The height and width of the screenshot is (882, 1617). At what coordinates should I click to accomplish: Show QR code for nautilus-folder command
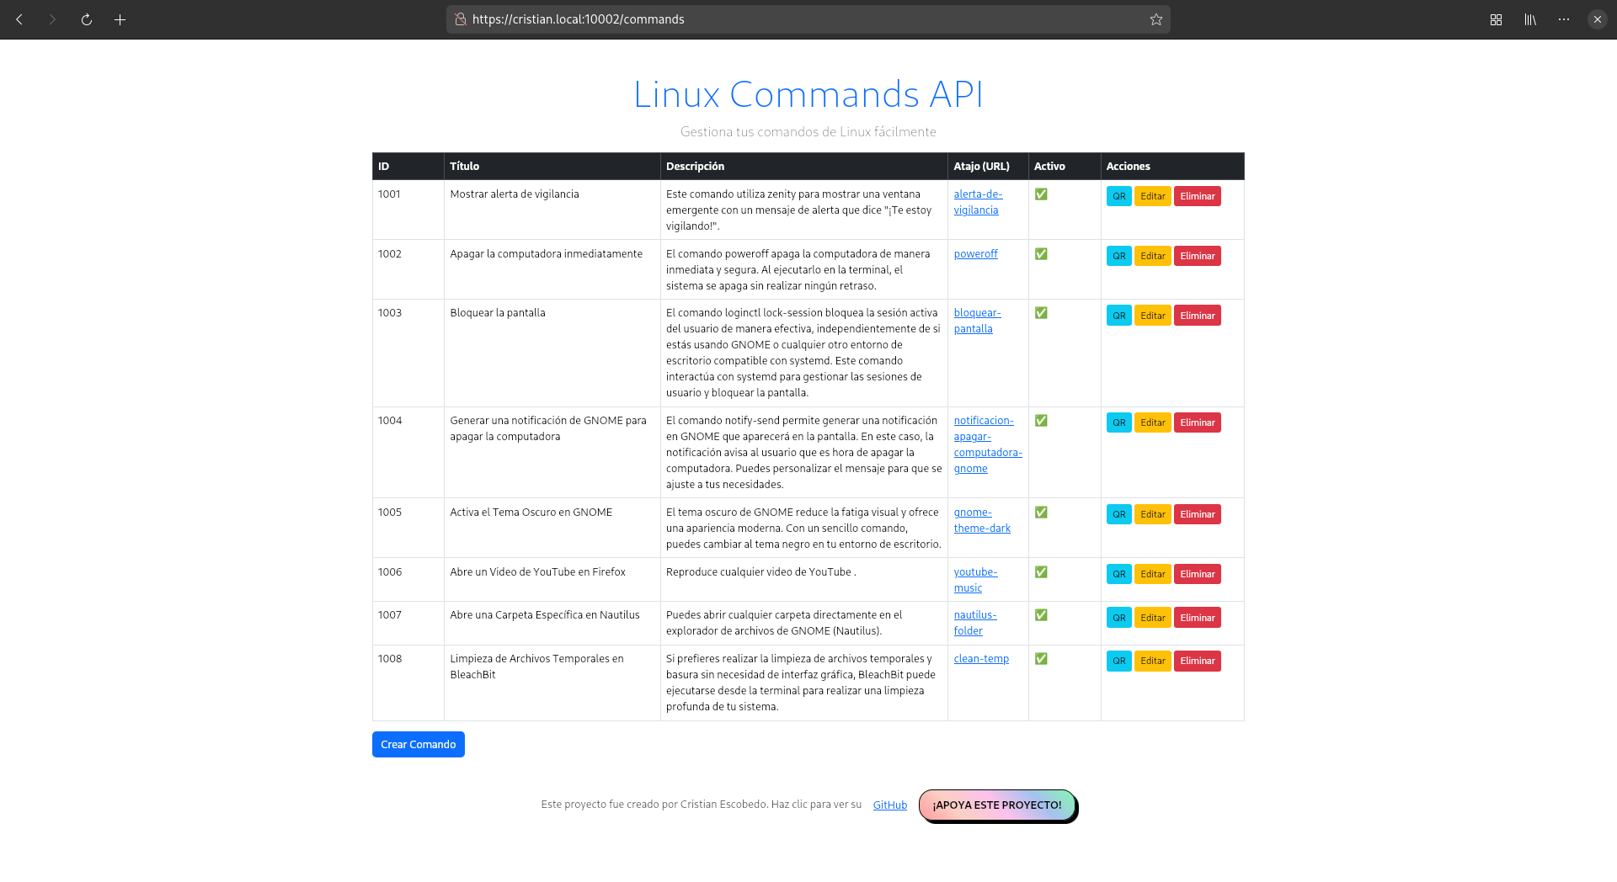coord(1118,618)
